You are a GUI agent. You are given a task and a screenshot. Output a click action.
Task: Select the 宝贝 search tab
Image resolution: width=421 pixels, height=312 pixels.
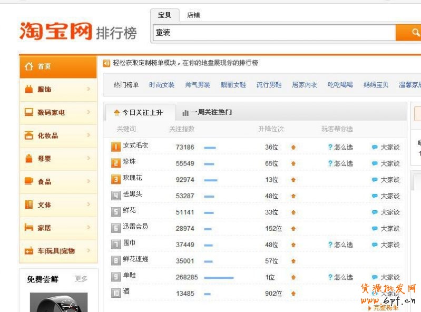click(x=165, y=15)
